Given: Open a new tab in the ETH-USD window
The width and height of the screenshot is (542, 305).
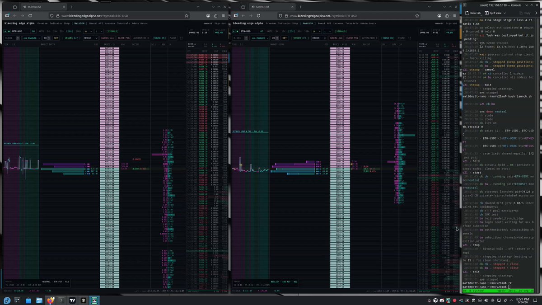Looking at the screenshot, I should (301, 7).
